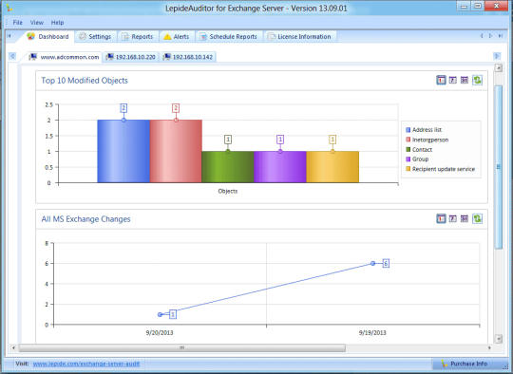
Task: Click the vertical scrollbar thumb
Action: tap(499, 167)
